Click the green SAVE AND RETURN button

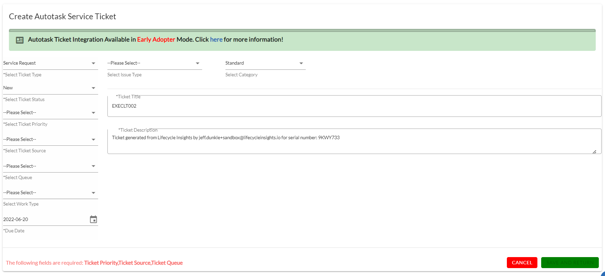(x=570, y=263)
